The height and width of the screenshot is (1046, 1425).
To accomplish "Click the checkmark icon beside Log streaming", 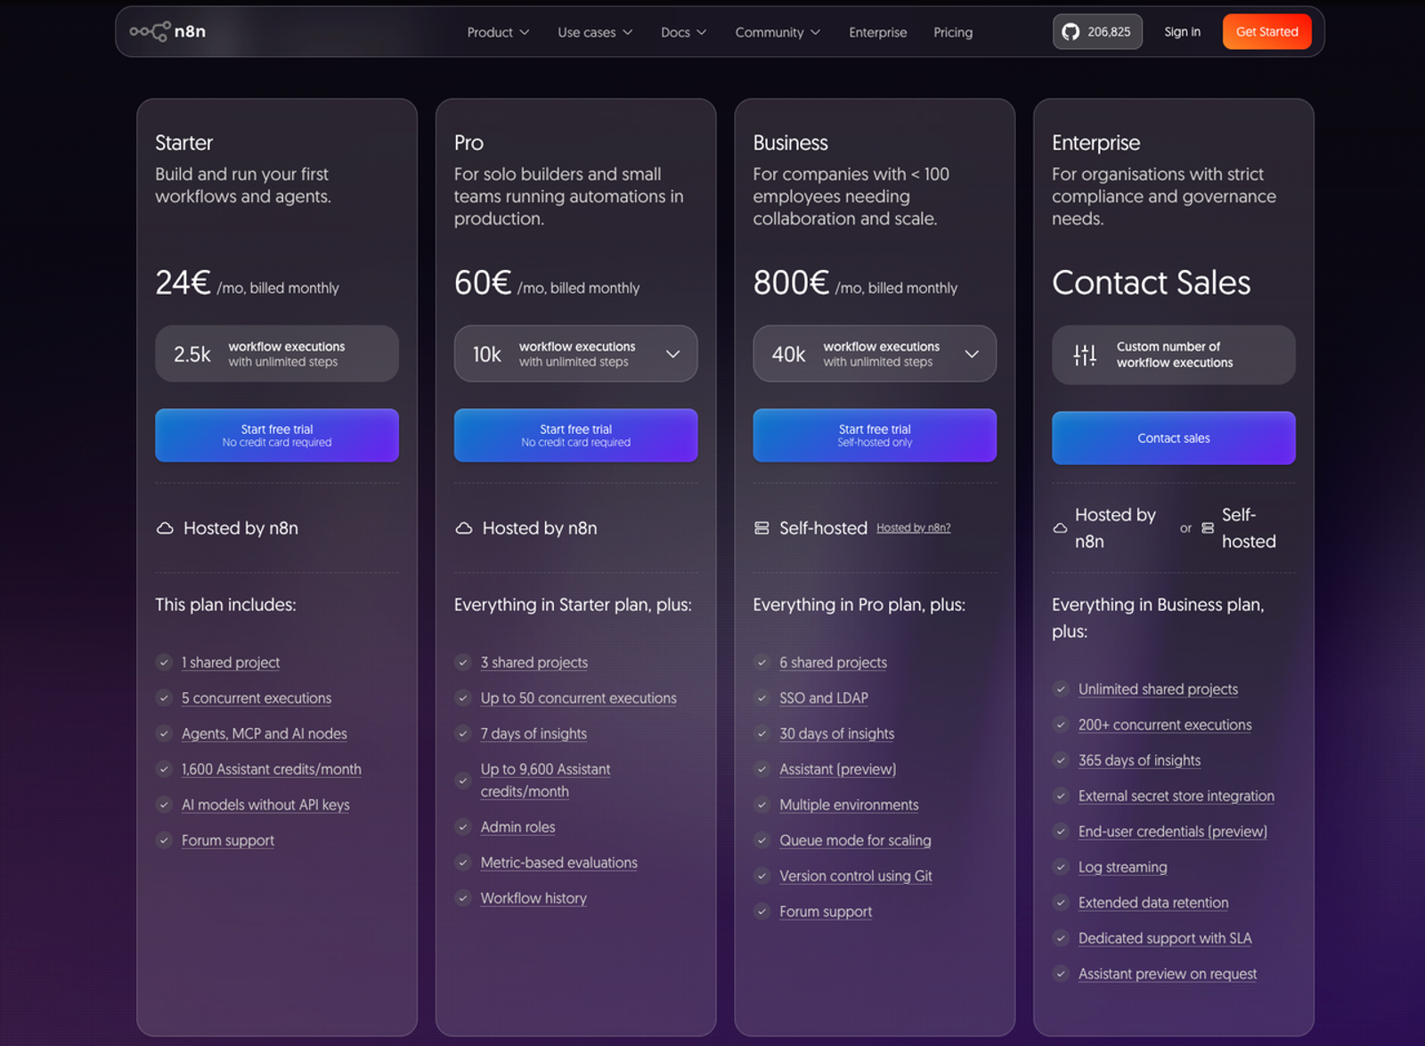I will [1061, 867].
